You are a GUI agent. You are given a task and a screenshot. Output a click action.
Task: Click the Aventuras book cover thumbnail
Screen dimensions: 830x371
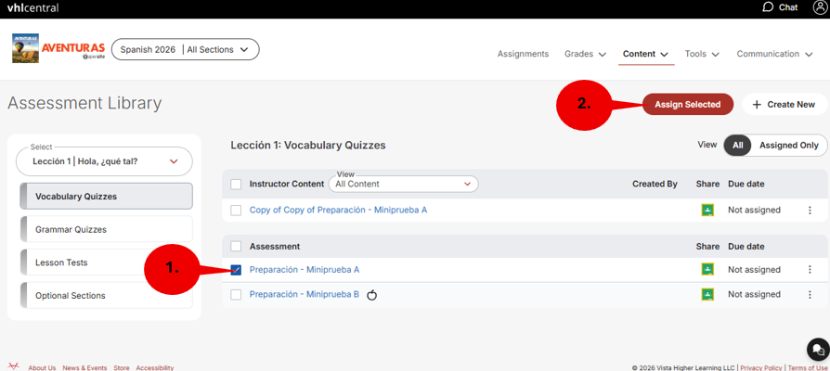(x=25, y=48)
